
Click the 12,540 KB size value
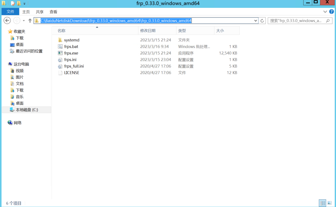pos(228,53)
